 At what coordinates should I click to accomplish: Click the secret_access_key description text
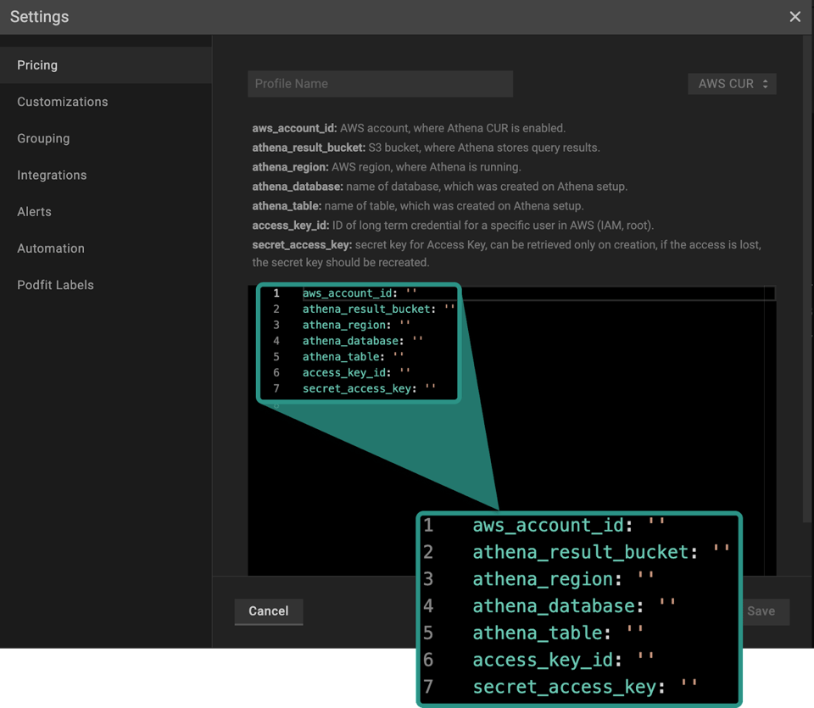click(x=507, y=254)
